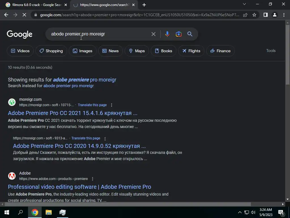
Task: Click the scroll down arrow
Action: [x=287, y=200]
